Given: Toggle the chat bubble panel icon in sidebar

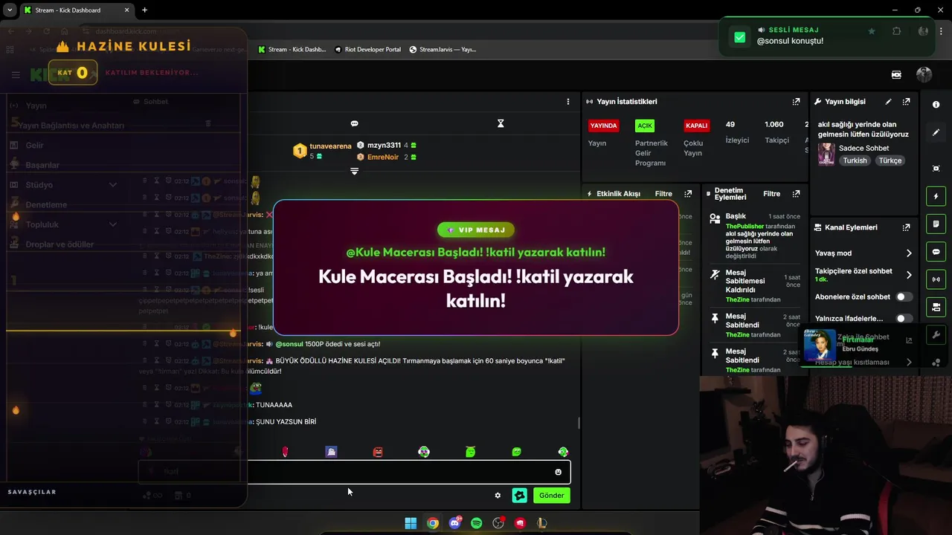Looking at the screenshot, I should pos(936,252).
